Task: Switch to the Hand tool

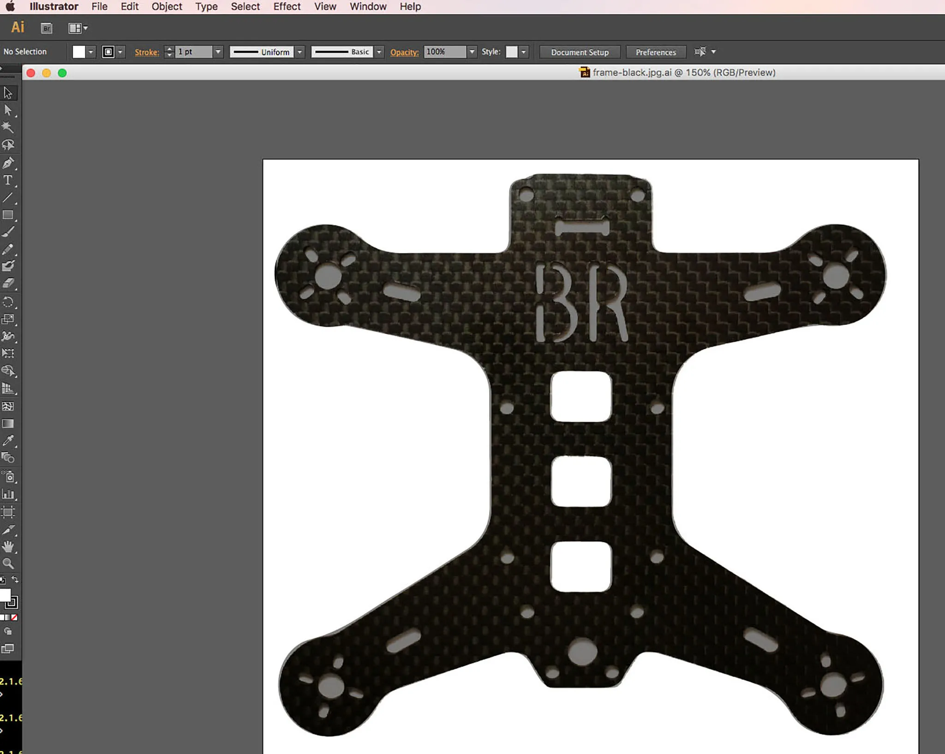Action: pyautogui.click(x=8, y=547)
